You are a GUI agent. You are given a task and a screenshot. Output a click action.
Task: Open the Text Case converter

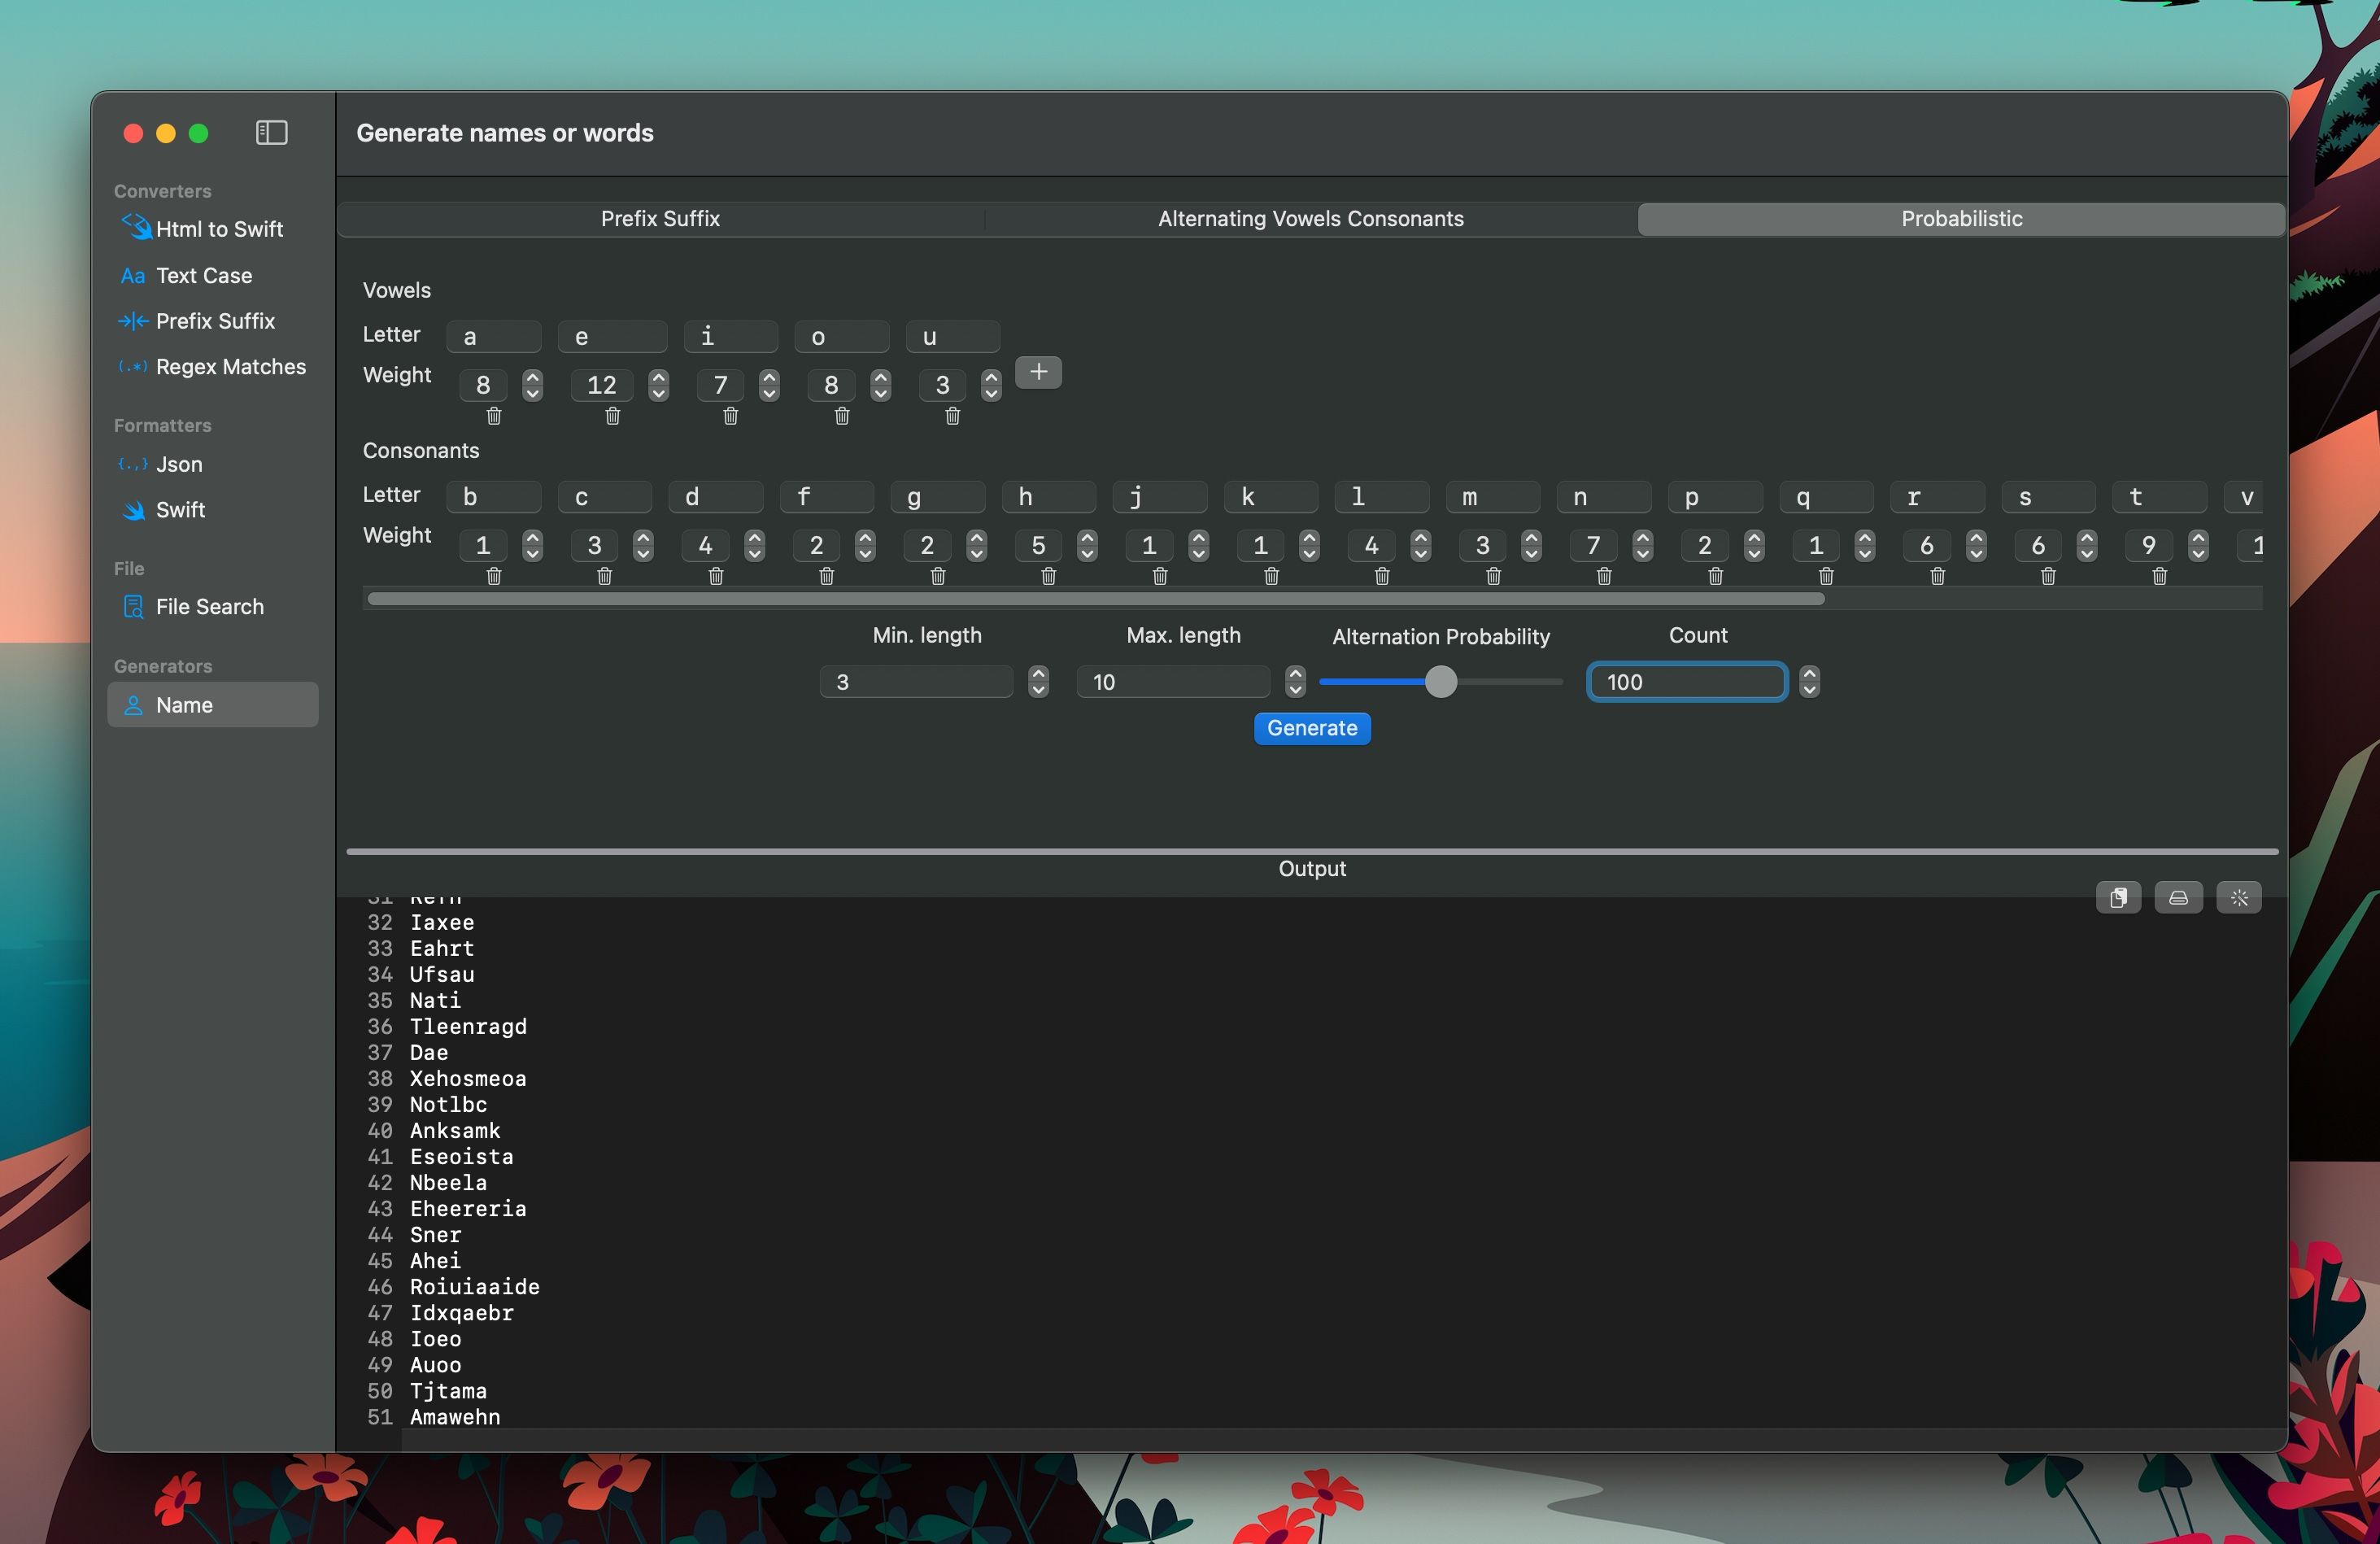coord(212,275)
